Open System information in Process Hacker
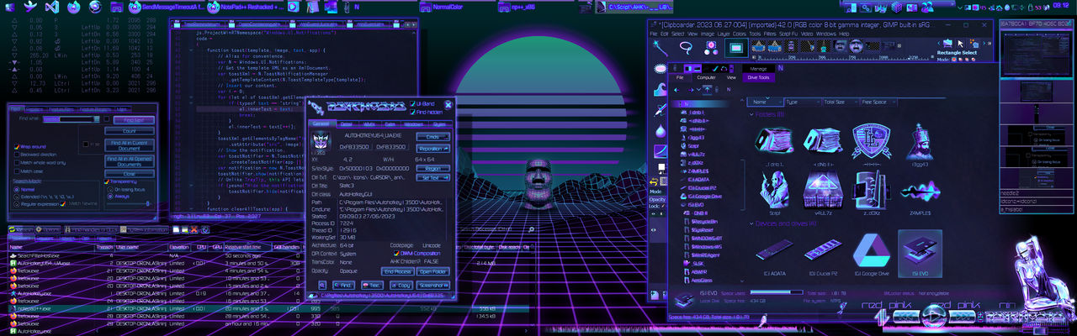Screen dimensions: 1077x336 [144, 229]
